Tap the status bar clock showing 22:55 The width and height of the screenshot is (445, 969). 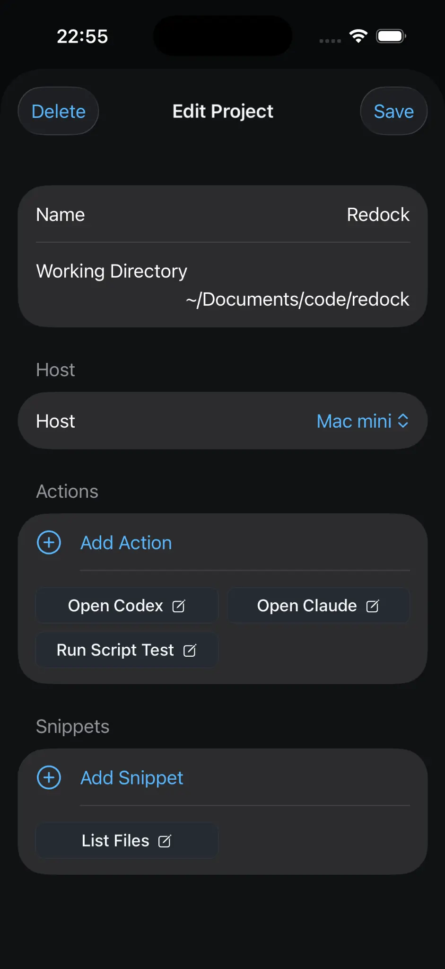coord(82,36)
